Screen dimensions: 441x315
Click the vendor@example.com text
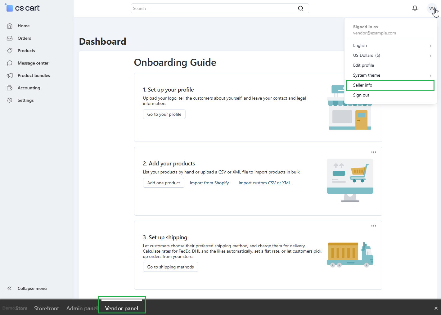click(x=375, y=33)
